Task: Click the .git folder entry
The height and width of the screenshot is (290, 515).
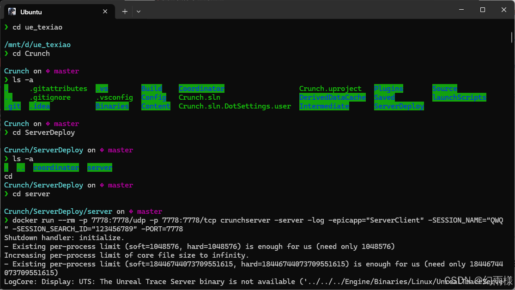Action: point(12,106)
